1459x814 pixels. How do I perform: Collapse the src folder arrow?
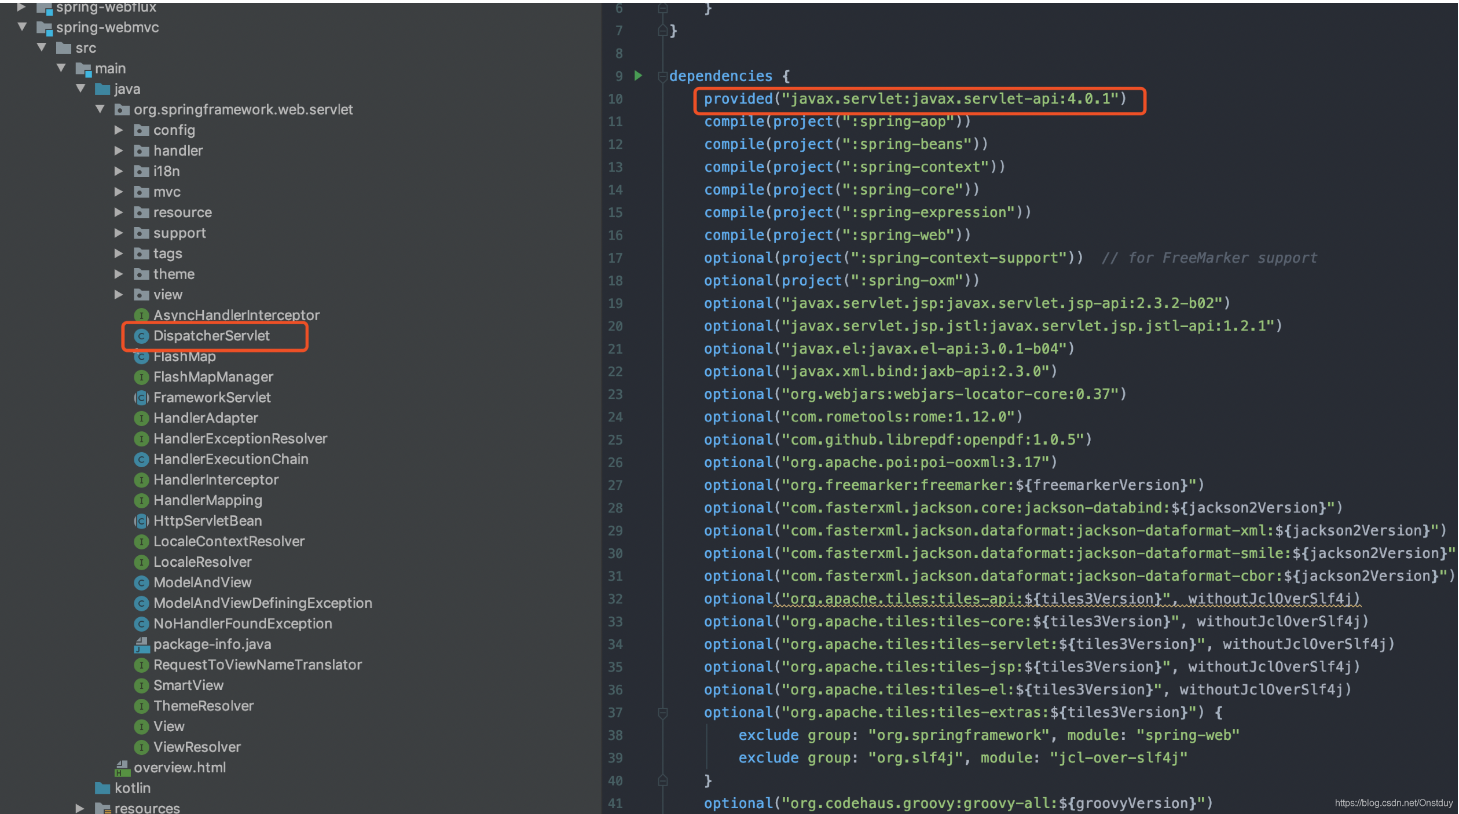42,47
